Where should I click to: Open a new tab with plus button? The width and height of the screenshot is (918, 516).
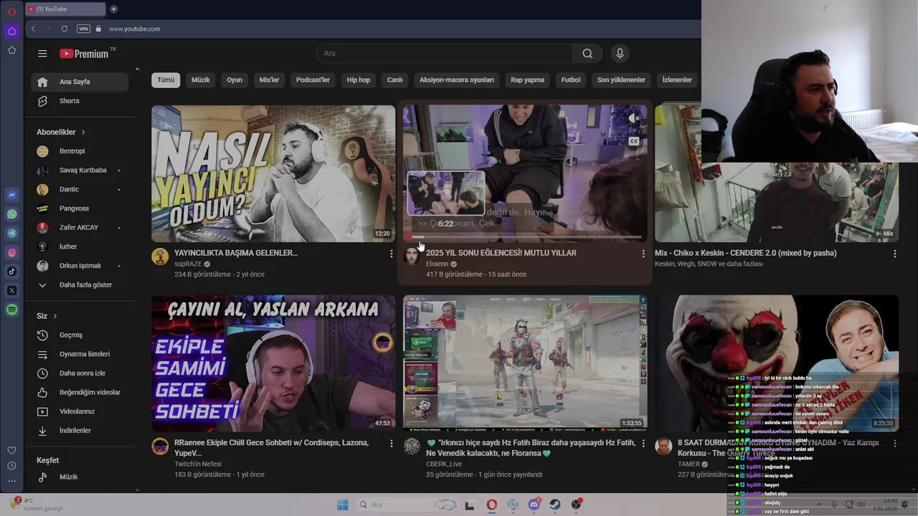(113, 9)
